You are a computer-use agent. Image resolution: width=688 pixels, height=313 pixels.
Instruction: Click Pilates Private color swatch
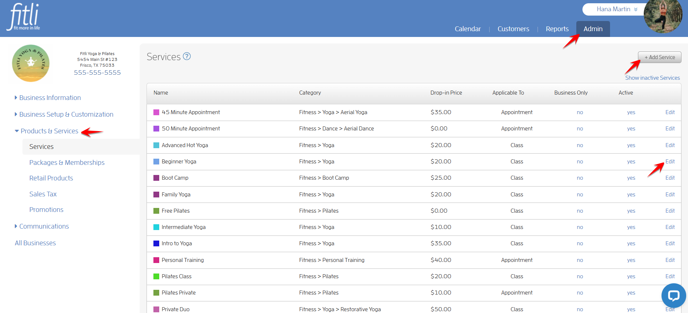[x=156, y=293]
